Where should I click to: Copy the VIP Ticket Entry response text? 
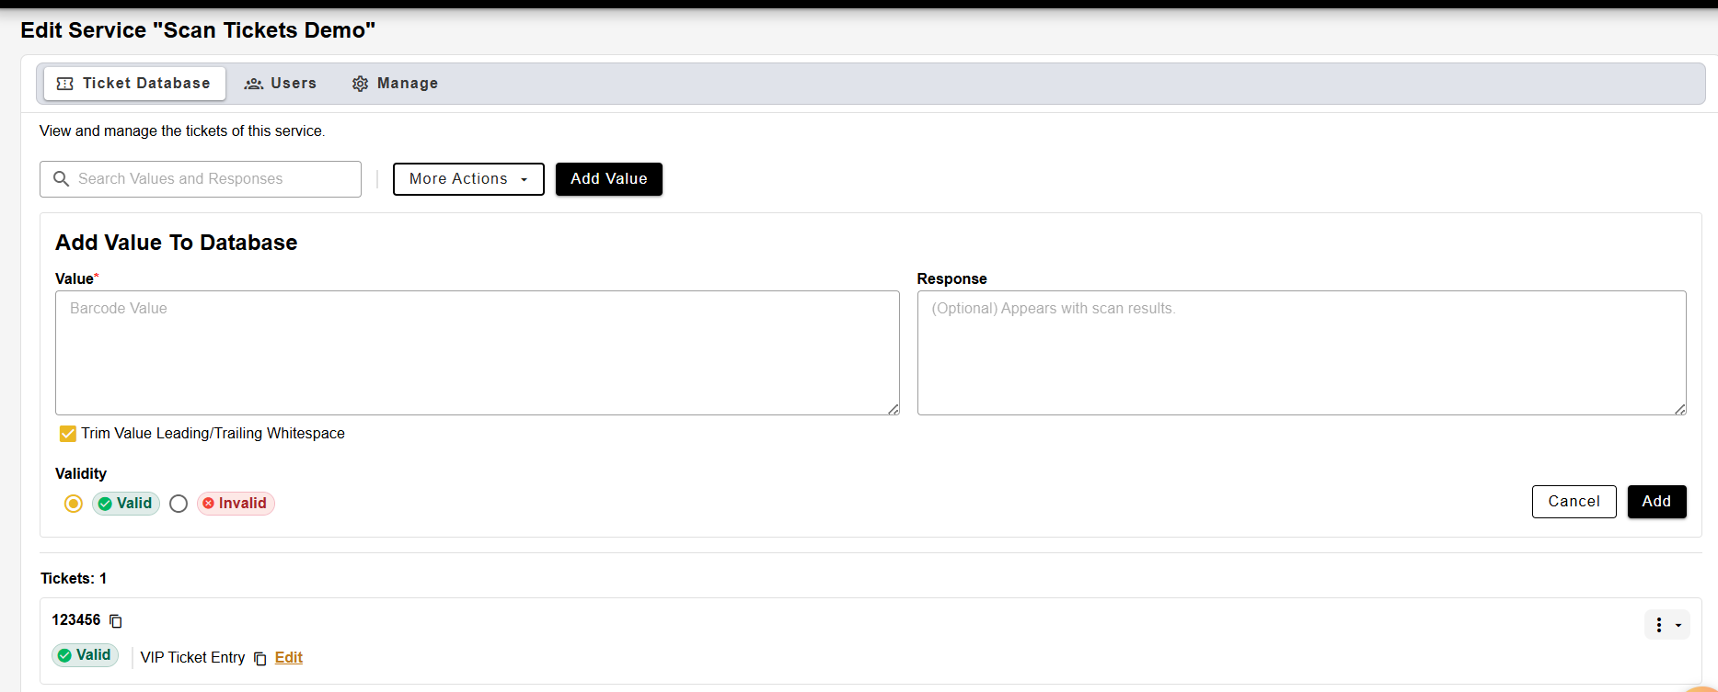tap(260, 659)
